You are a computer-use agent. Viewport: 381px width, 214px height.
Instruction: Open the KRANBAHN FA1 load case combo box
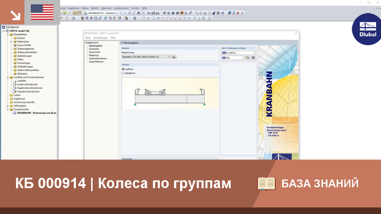[103, 13]
